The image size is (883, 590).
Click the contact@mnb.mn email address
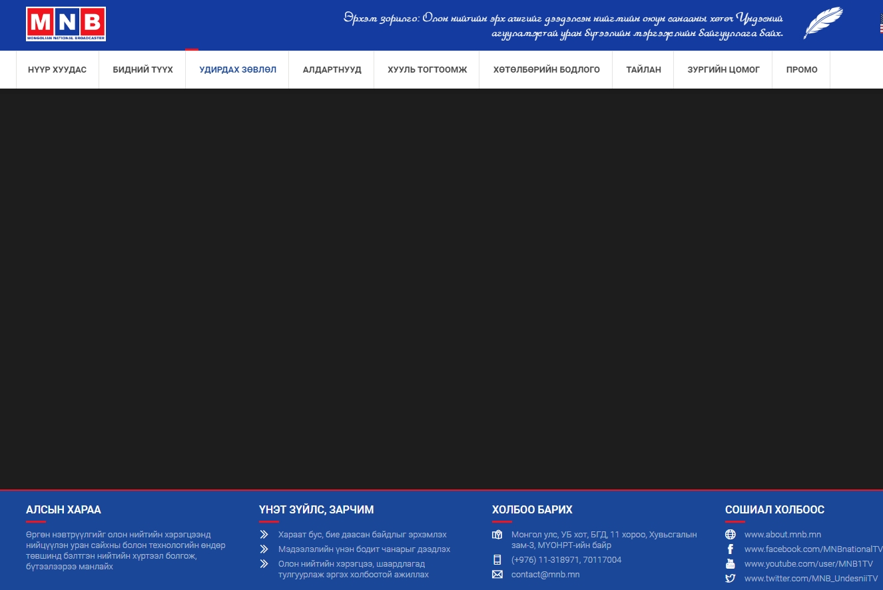pos(545,574)
